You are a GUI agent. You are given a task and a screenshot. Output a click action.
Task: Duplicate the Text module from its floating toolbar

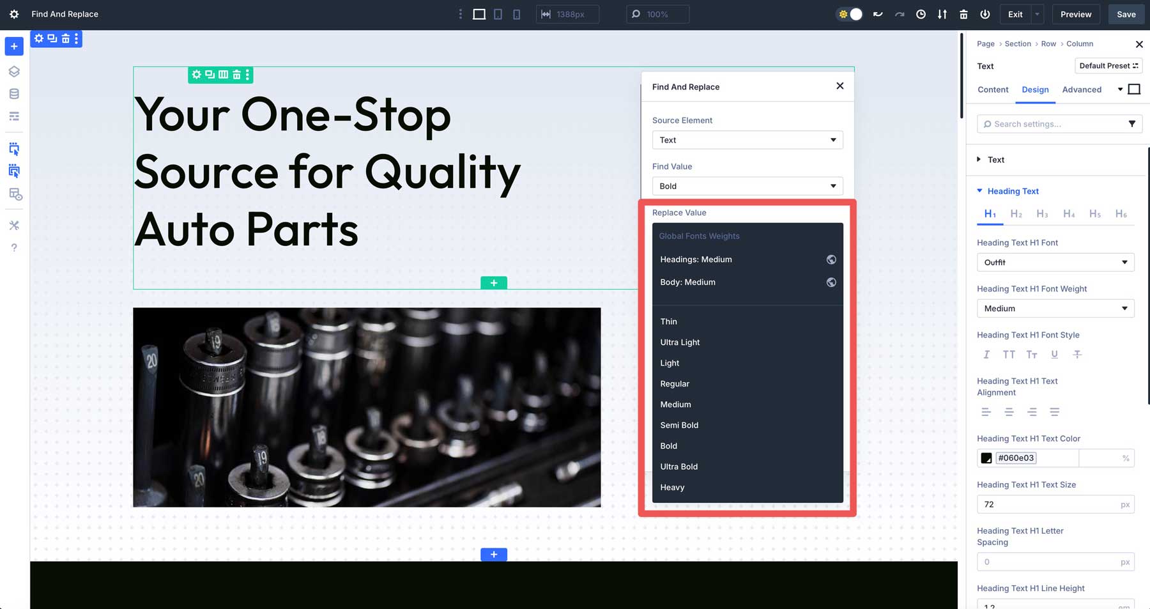[x=210, y=75]
